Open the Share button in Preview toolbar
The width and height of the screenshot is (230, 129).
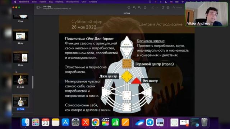145,7
